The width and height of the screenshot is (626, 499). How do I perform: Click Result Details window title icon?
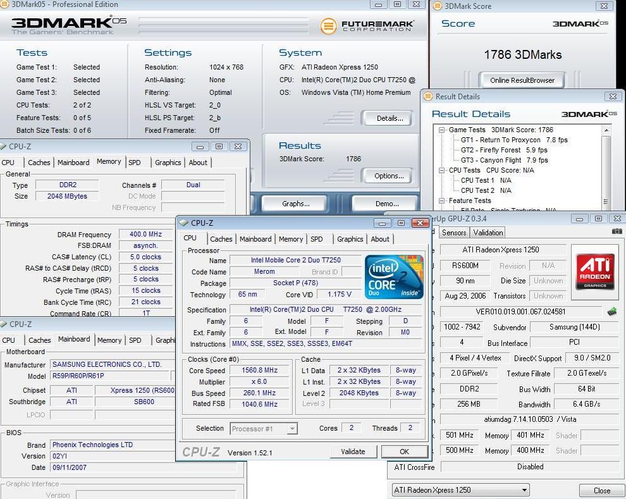428,96
